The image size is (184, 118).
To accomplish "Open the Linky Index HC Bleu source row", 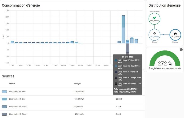I will click(x=73, y=92).
